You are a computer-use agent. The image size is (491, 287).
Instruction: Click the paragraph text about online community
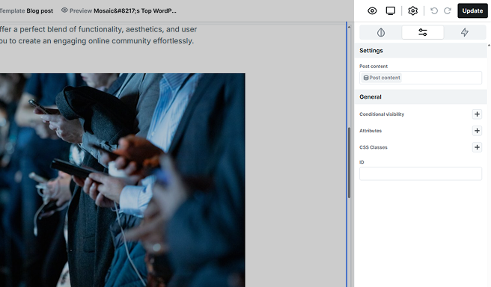pos(98,35)
